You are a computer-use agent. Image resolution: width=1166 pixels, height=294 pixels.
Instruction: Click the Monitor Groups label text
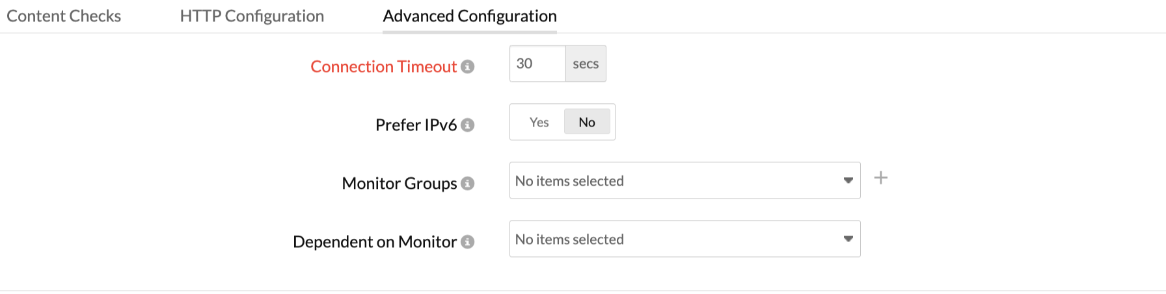click(399, 184)
